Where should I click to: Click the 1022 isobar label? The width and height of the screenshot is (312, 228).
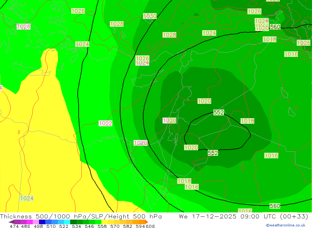[105, 123]
